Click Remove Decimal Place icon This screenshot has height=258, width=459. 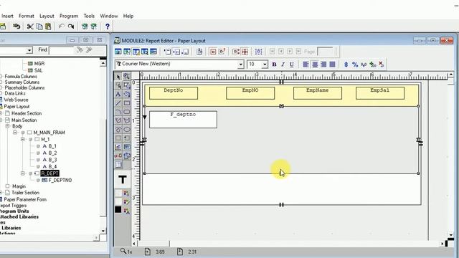(x=381, y=64)
